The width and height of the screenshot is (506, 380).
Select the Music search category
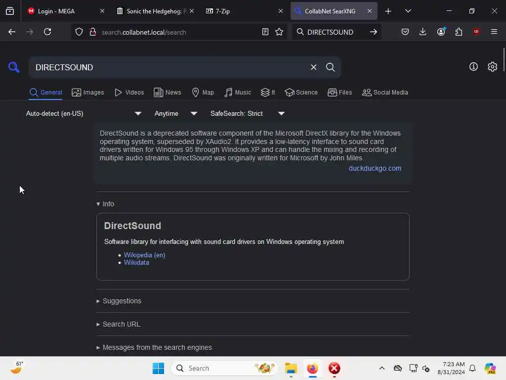tap(238, 93)
